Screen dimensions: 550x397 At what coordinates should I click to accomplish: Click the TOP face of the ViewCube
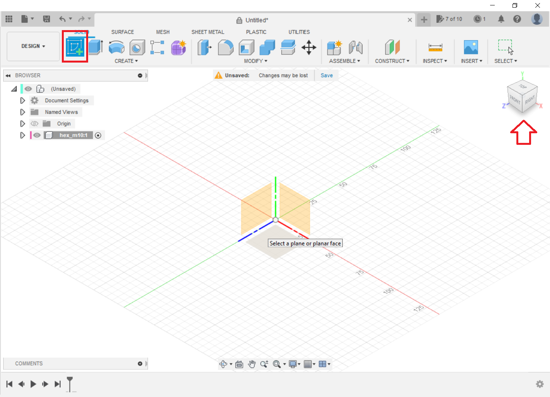tap(523, 87)
